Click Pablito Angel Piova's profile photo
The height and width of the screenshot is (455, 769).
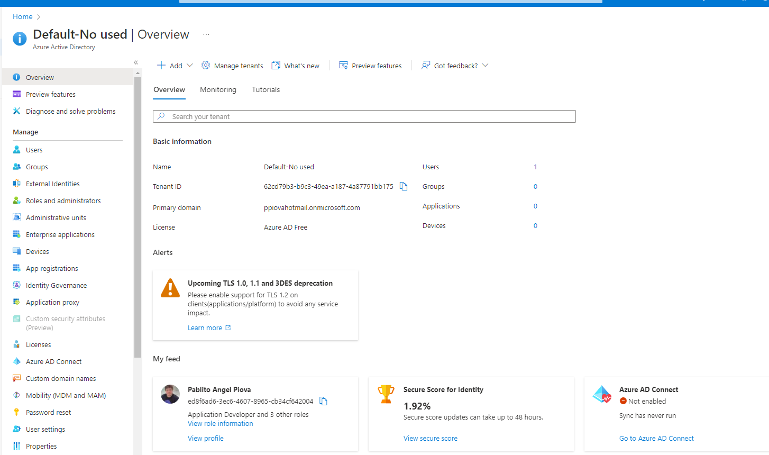pos(170,394)
